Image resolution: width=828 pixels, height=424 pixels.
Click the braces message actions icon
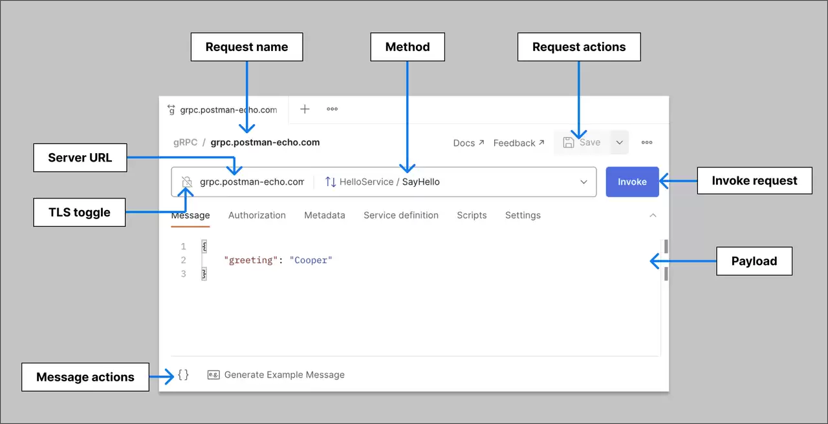pyautogui.click(x=184, y=374)
